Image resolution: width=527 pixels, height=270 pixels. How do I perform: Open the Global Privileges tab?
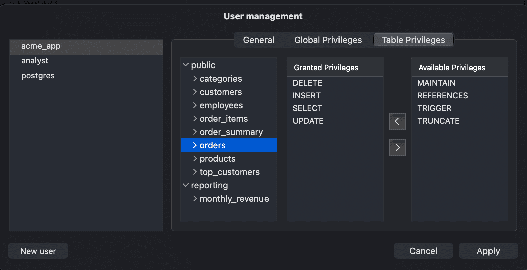[328, 40]
